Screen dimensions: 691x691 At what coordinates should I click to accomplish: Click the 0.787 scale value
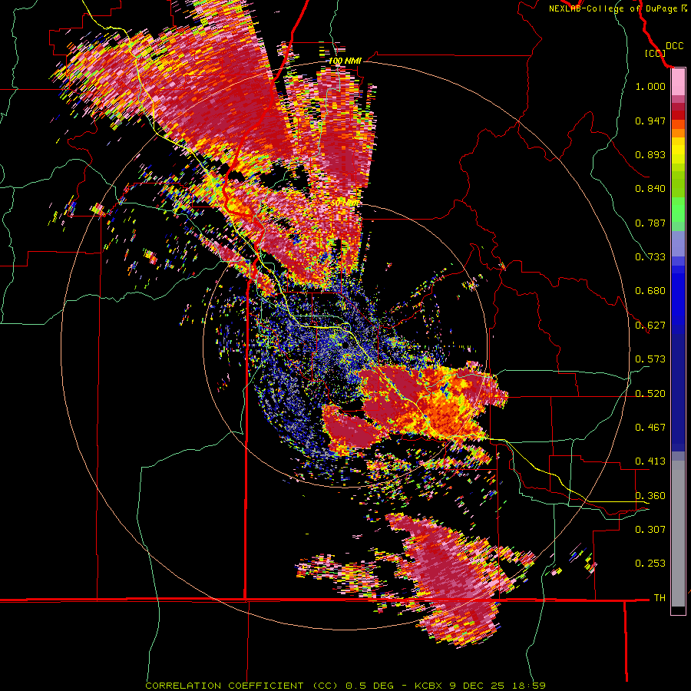(x=650, y=223)
